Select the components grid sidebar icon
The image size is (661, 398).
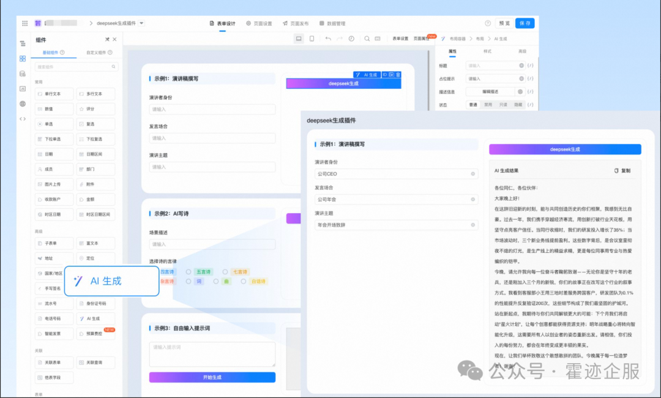click(23, 59)
